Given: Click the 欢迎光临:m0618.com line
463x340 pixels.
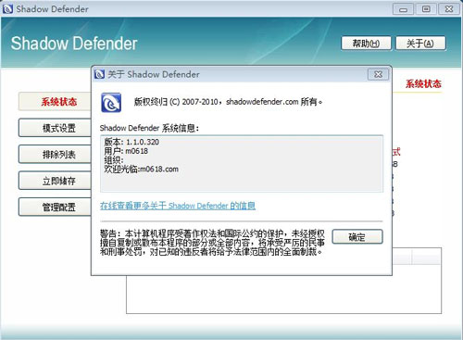Looking at the screenshot, I should pyautogui.click(x=141, y=169).
